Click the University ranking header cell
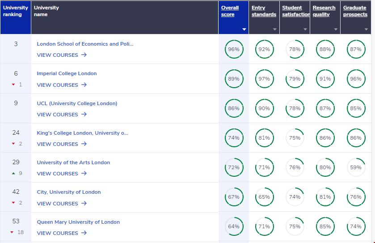The height and width of the screenshot is (243, 375). (16, 11)
